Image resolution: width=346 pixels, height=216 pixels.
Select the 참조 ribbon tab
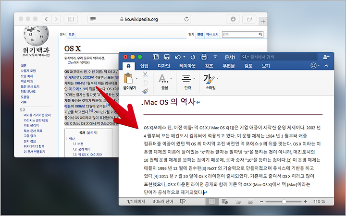tap(209, 66)
